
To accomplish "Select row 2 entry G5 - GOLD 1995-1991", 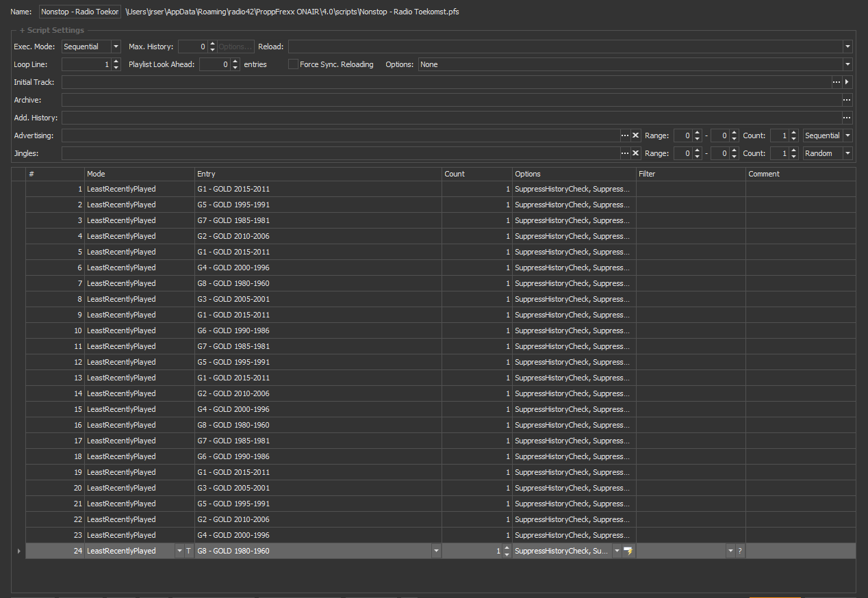I will click(318, 205).
